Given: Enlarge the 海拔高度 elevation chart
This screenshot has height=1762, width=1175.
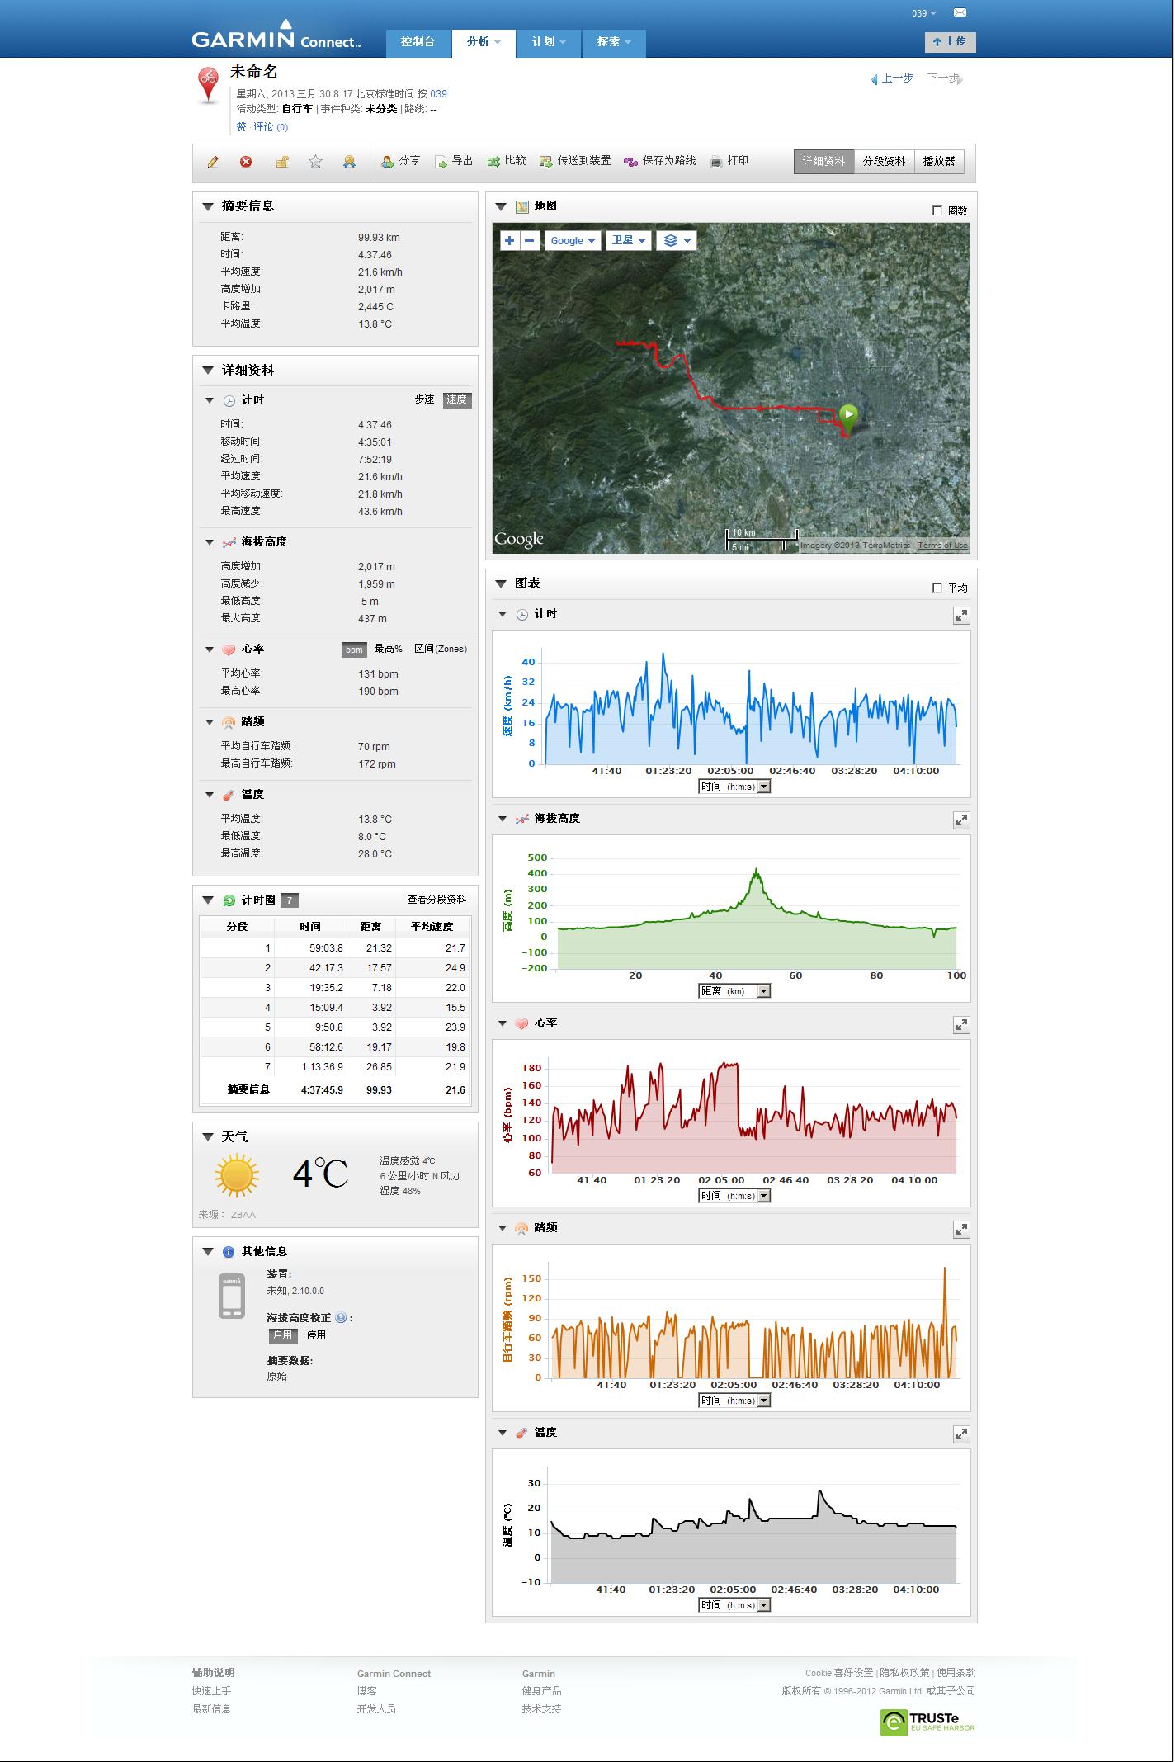Looking at the screenshot, I should coord(961,820).
